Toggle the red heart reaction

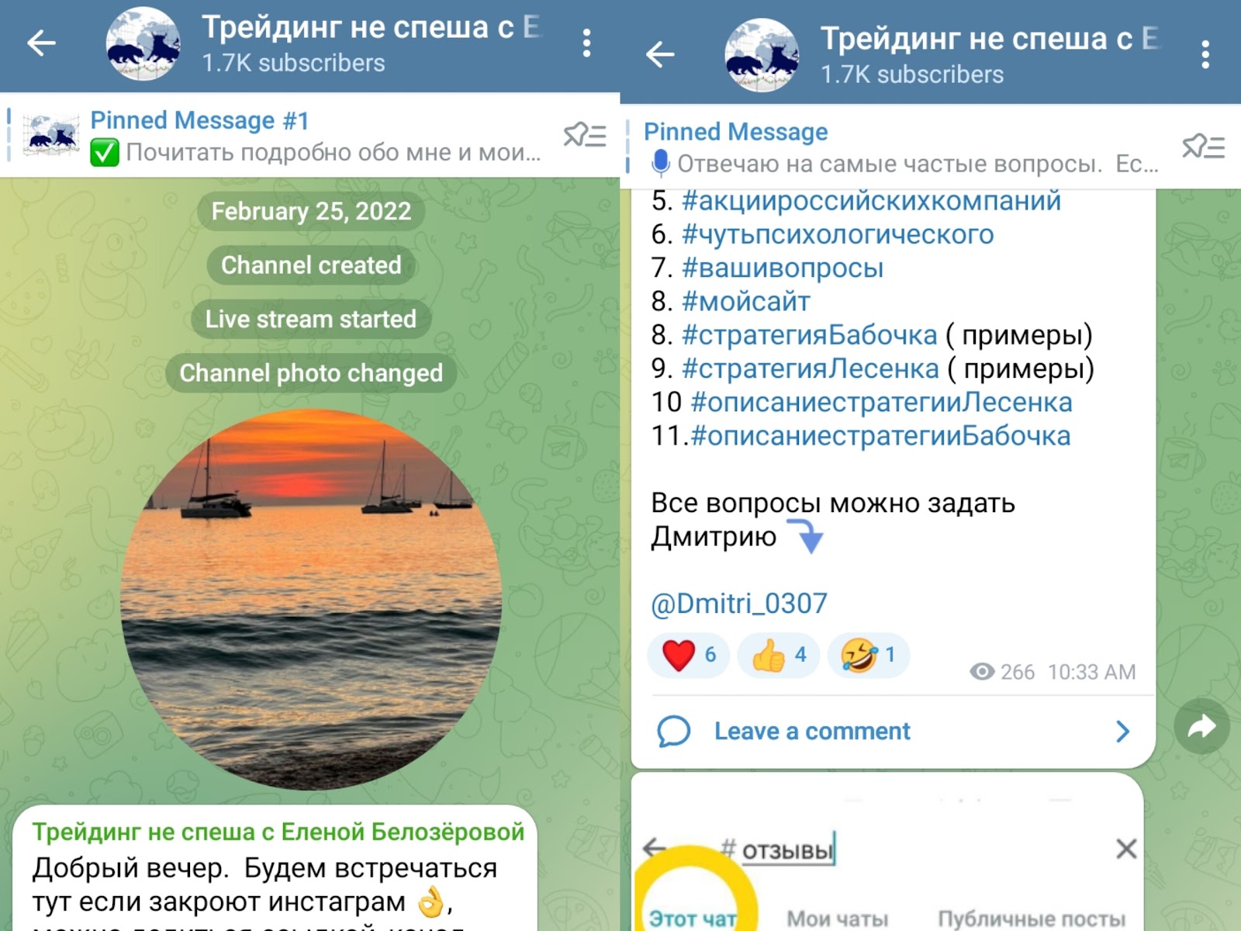[688, 656]
